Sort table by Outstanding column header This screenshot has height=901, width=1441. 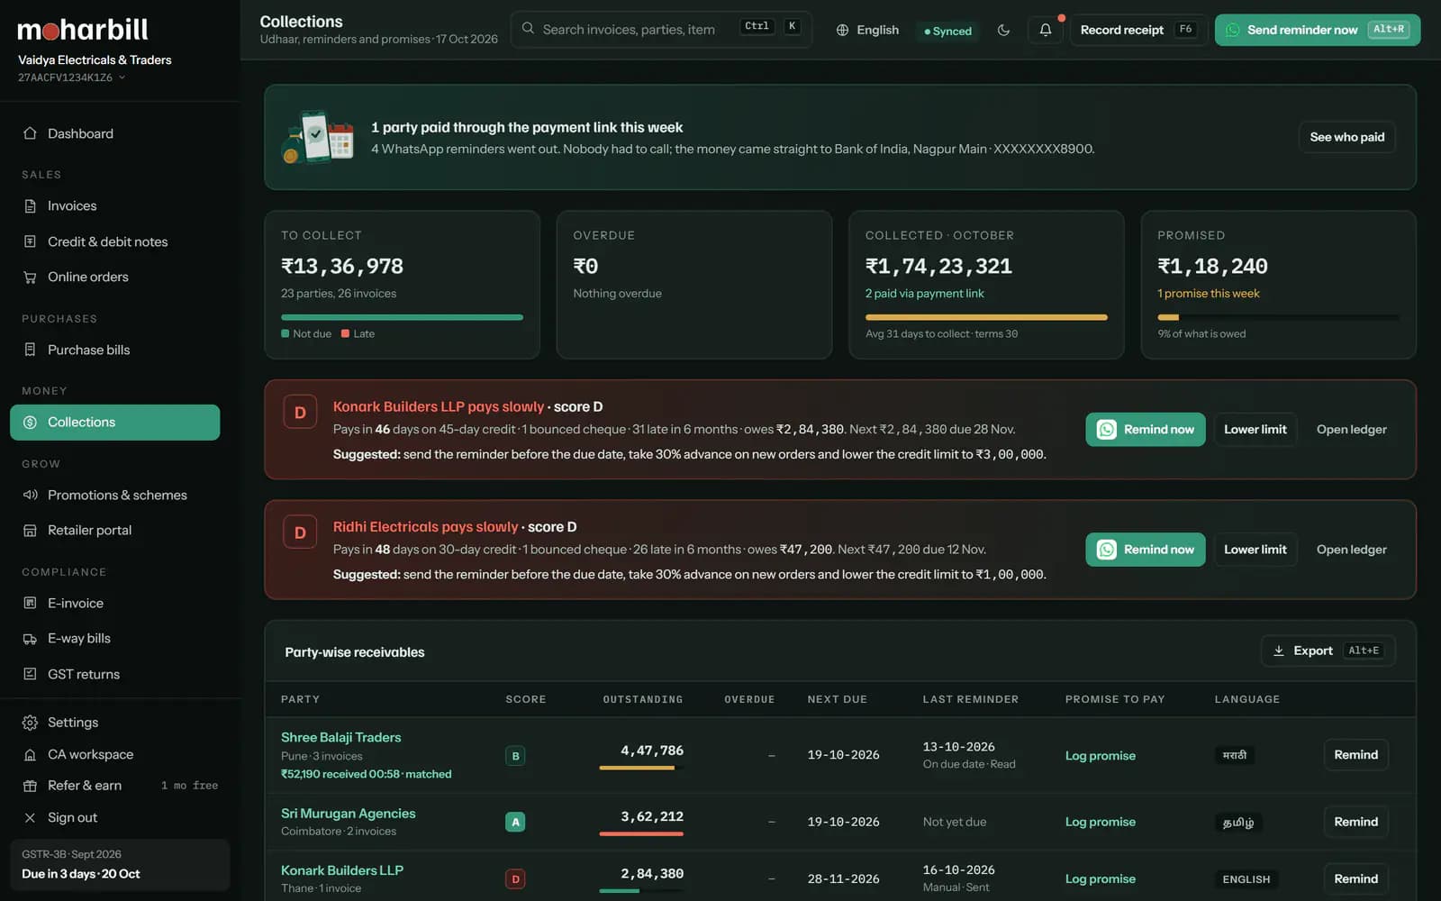[x=642, y=699]
